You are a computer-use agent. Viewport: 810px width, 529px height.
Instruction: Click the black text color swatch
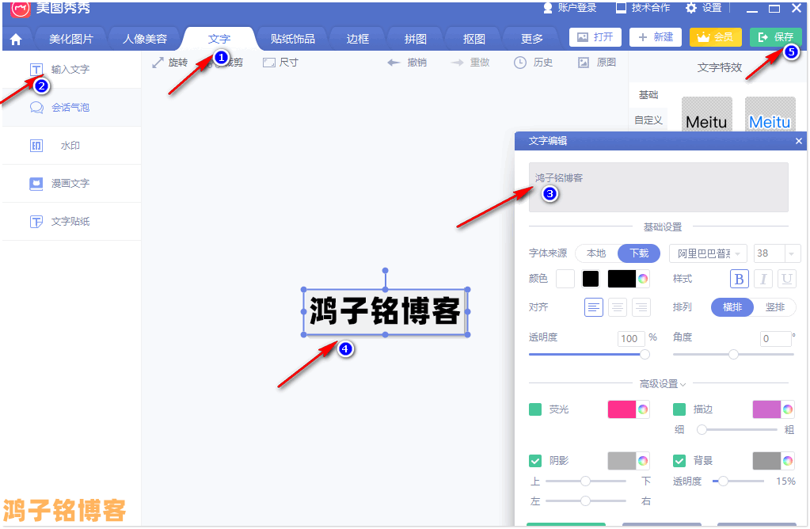[x=591, y=279]
